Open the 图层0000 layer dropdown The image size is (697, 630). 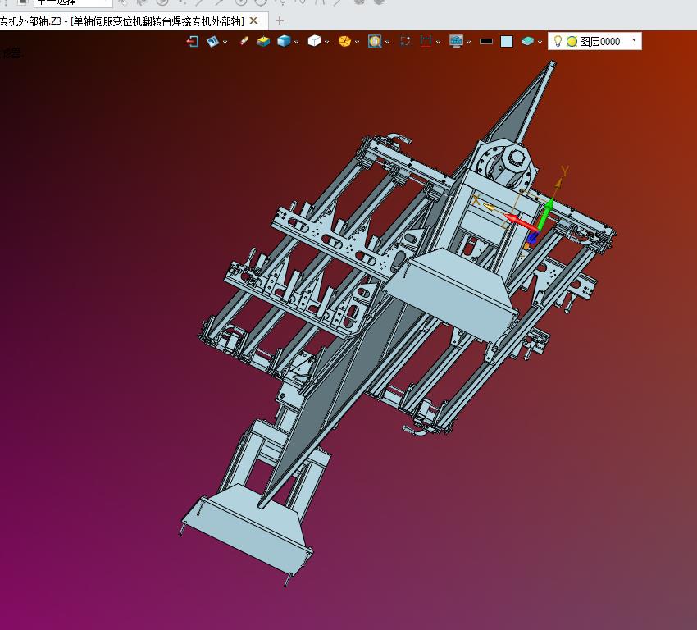[635, 40]
